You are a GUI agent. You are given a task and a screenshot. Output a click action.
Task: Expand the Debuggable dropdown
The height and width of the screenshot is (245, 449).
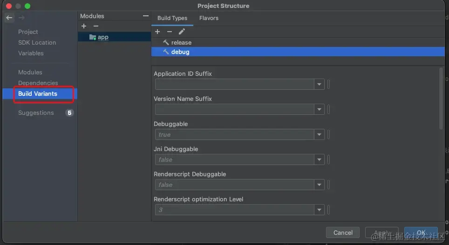point(319,134)
